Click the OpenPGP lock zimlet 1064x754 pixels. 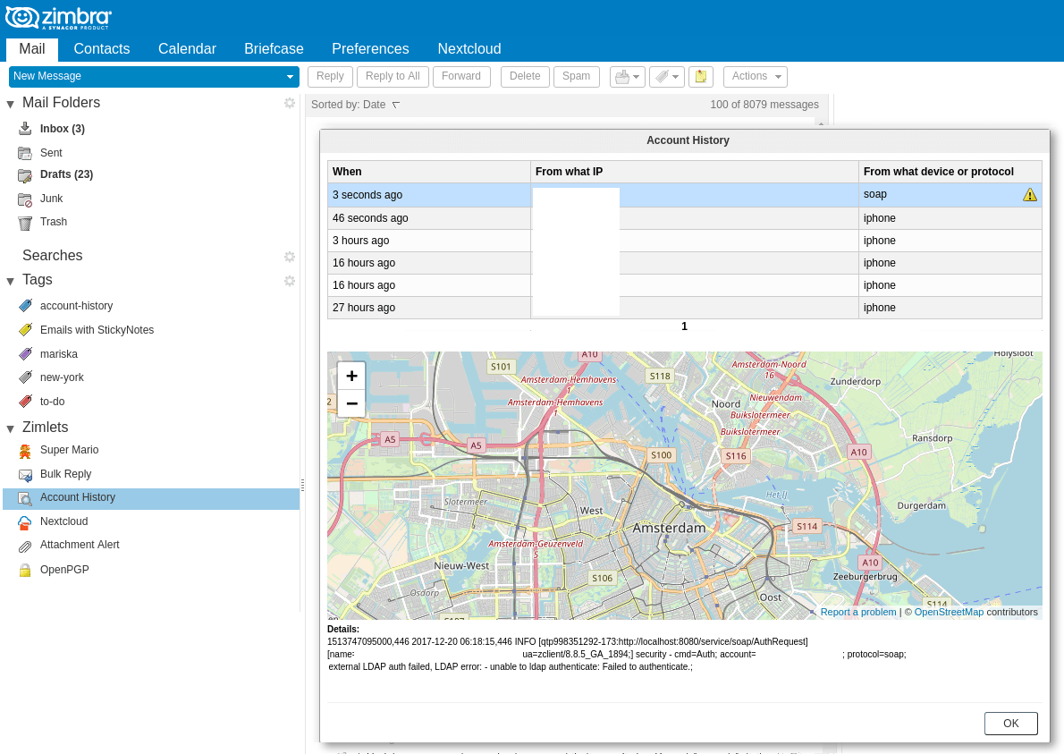(x=64, y=570)
